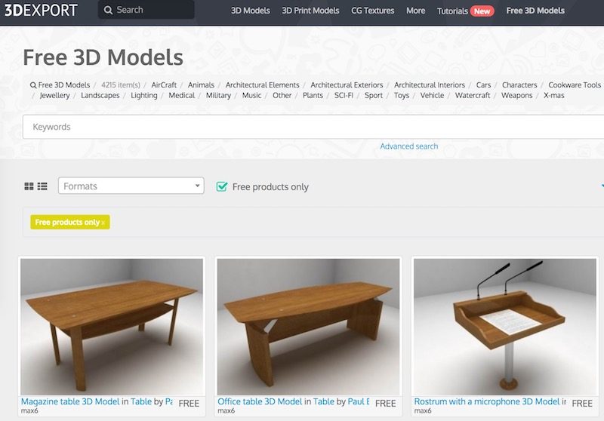Click the New badge next to Tutorials

pos(482,11)
